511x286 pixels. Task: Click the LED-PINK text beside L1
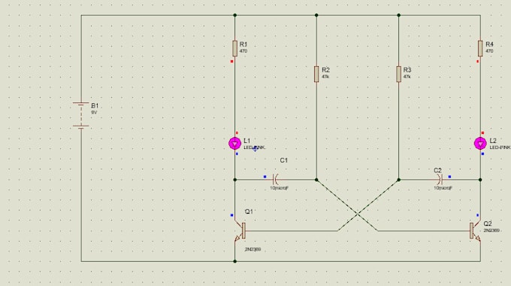pos(255,148)
